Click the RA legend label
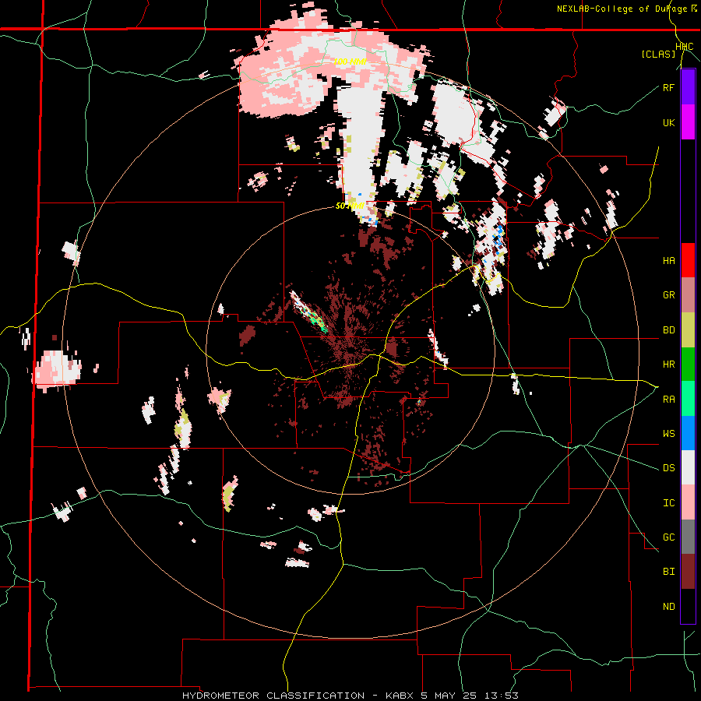Screen dimensions: 701x701 [668, 400]
